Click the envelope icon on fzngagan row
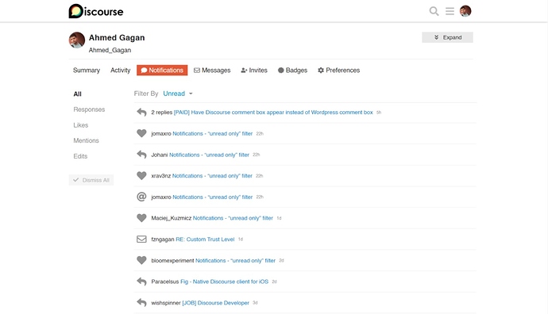The width and height of the screenshot is (548, 314). coord(141,239)
